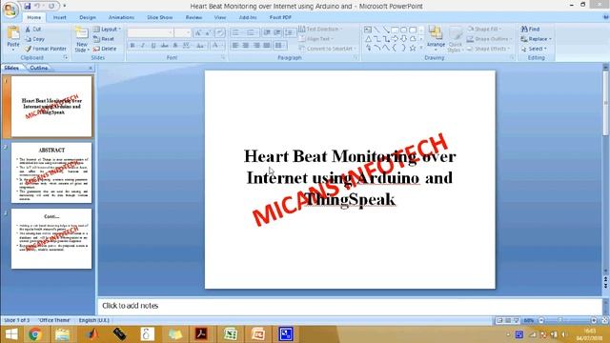
Task: Toggle Italic formatting
Action: point(143,46)
